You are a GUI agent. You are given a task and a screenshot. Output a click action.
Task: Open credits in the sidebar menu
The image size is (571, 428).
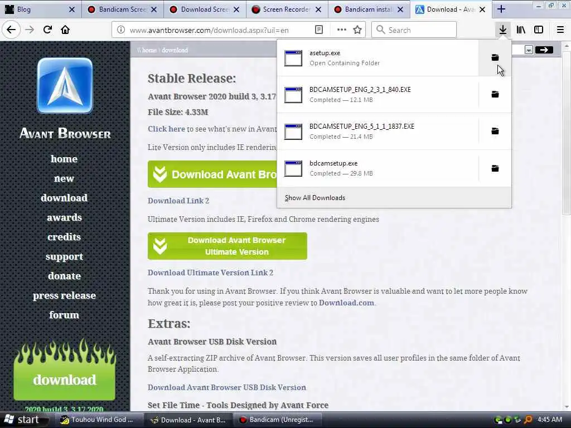point(64,236)
